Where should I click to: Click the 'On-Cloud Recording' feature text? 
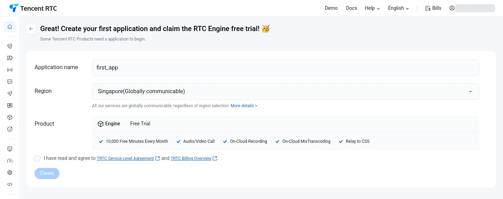coord(248,141)
